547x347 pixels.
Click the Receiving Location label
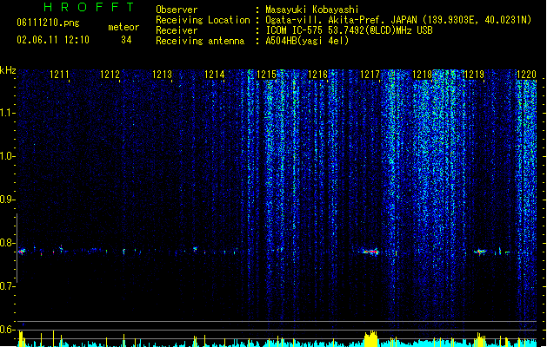pyautogui.click(x=203, y=20)
